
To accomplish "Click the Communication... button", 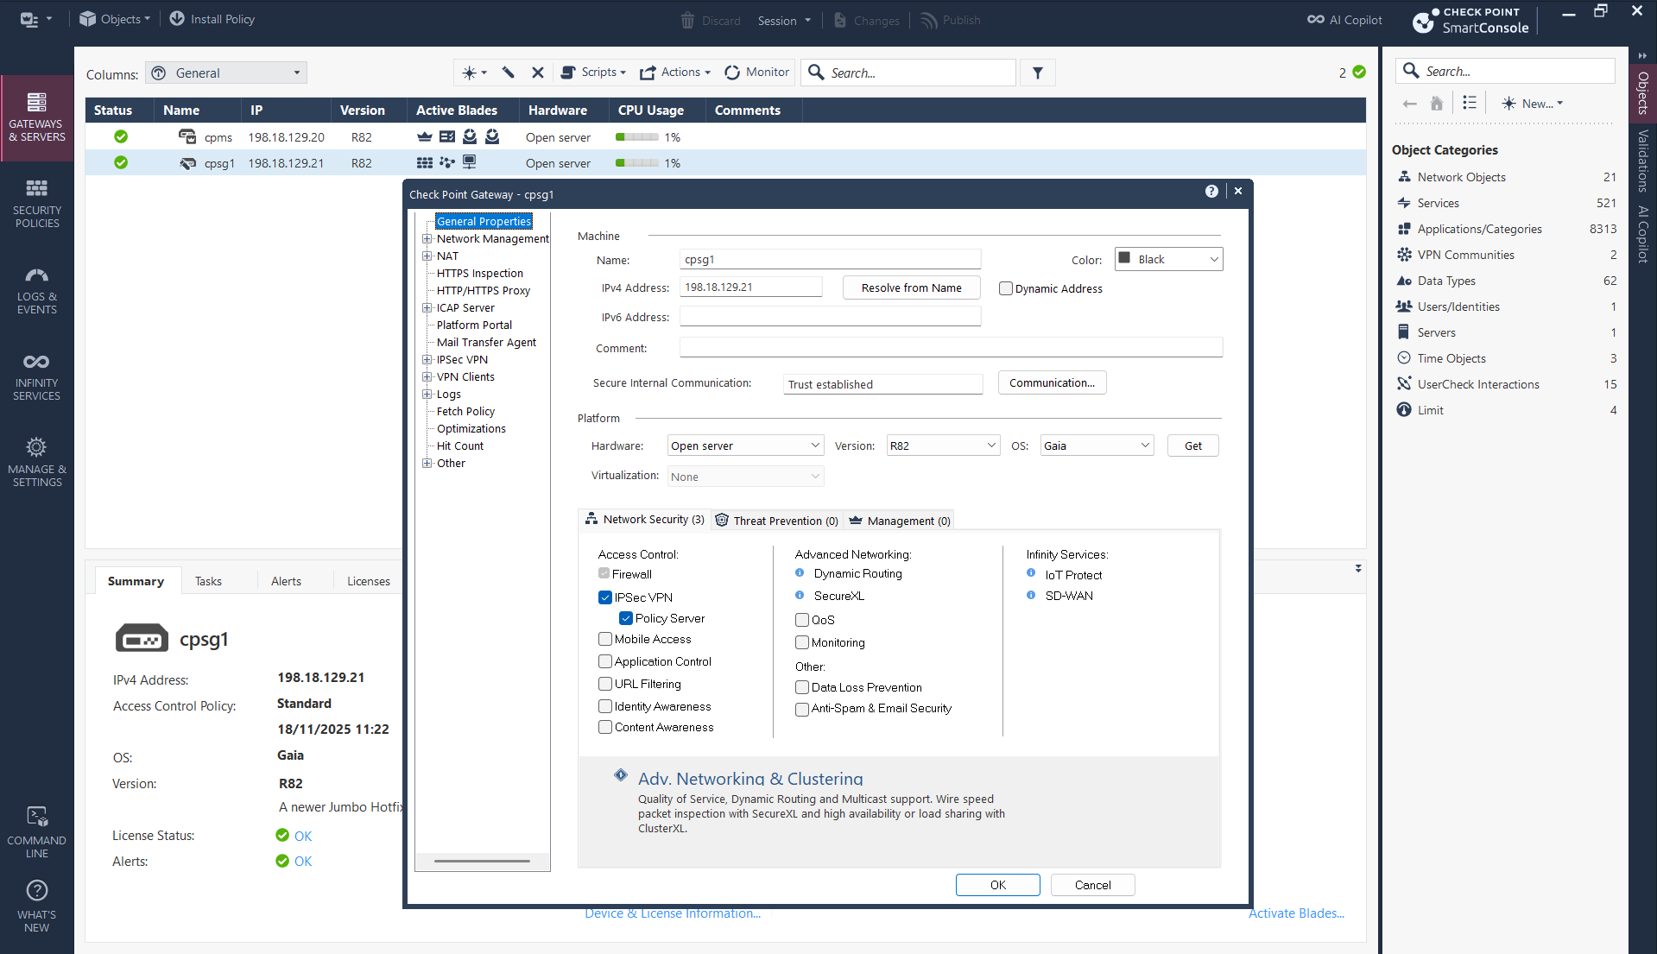I will [1052, 383].
